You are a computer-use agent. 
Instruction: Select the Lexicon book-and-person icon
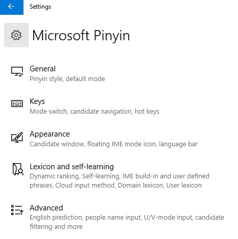18,169
